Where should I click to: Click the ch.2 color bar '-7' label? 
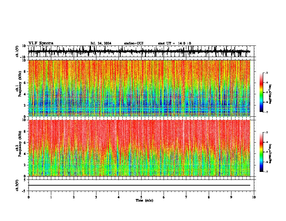tap(266, 172)
